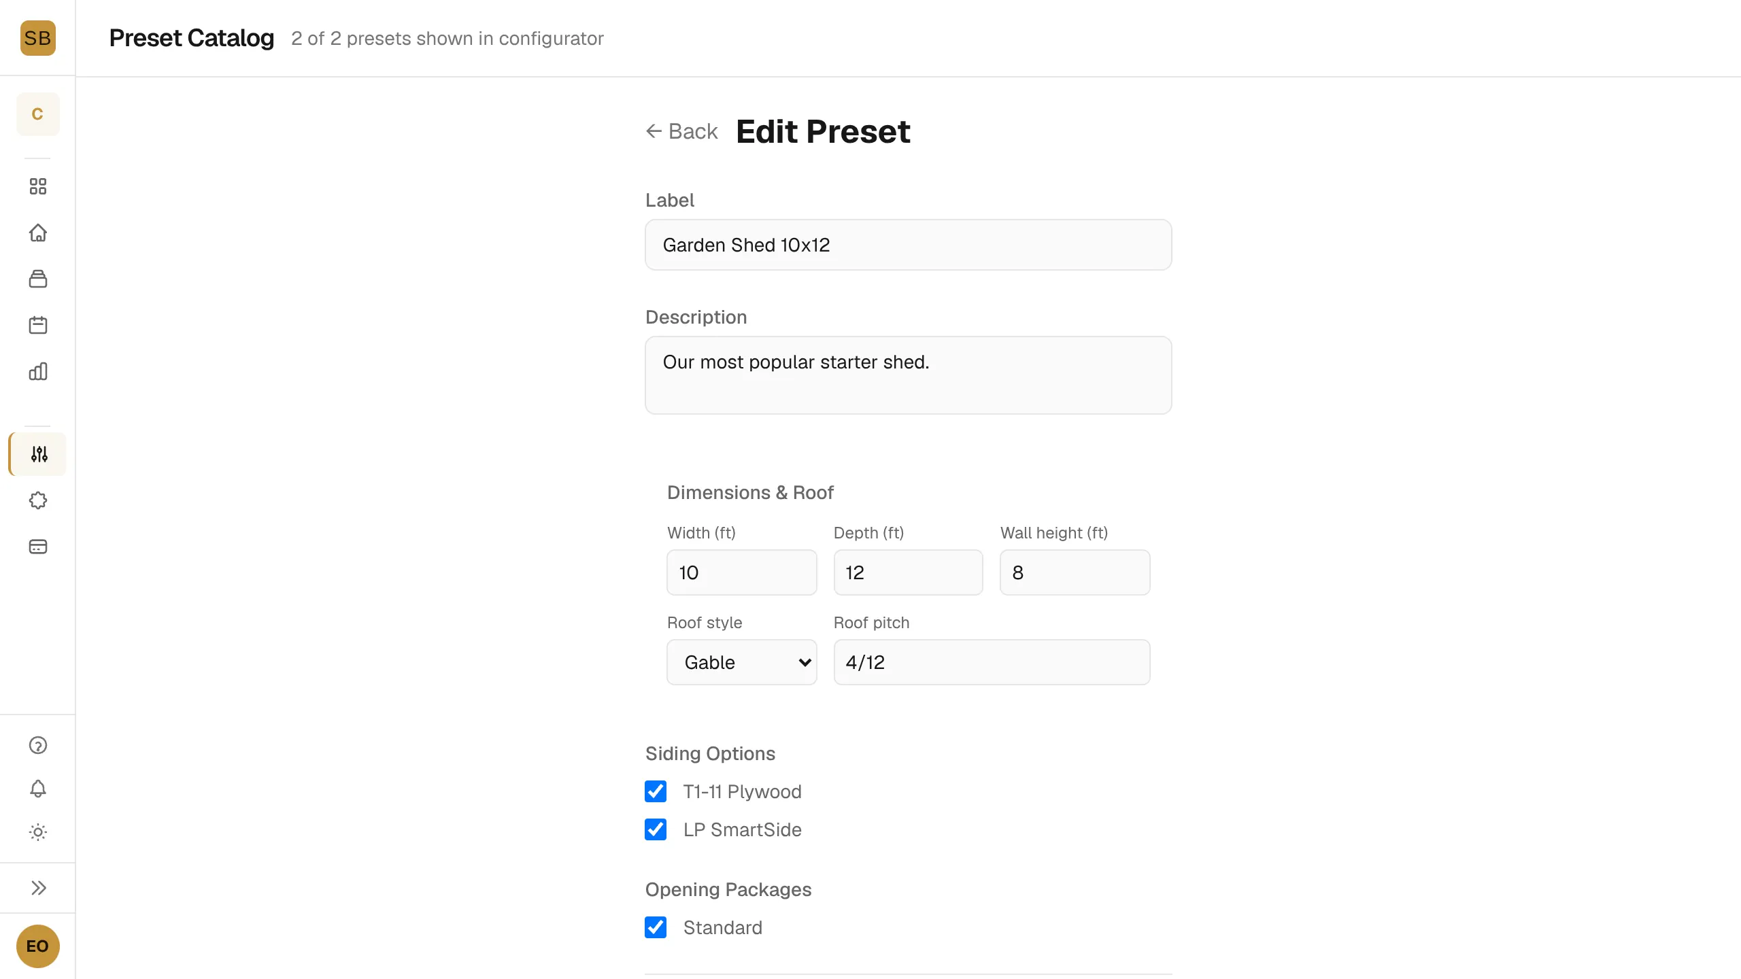Screen dimensions: 1741x979
Task: Go to the home icon in sidebar
Action: coord(37,233)
